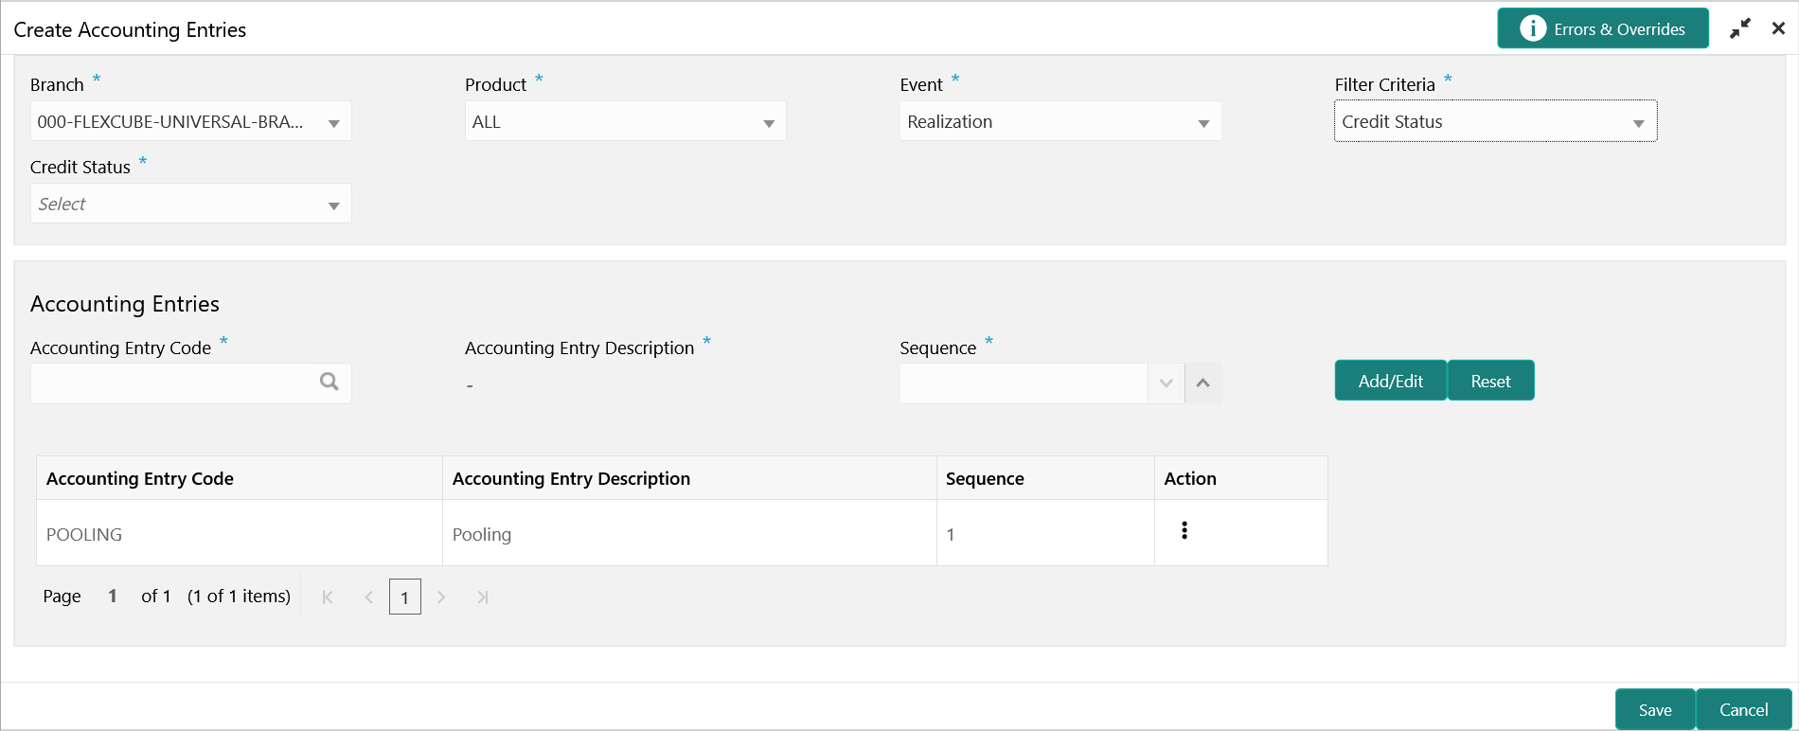
Task: Click the Accounting Entries section heading
Action: pyautogui.click(x=125, y=304)
